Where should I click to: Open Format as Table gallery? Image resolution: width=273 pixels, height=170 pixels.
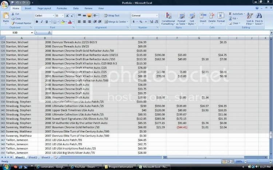click(181, 19)
